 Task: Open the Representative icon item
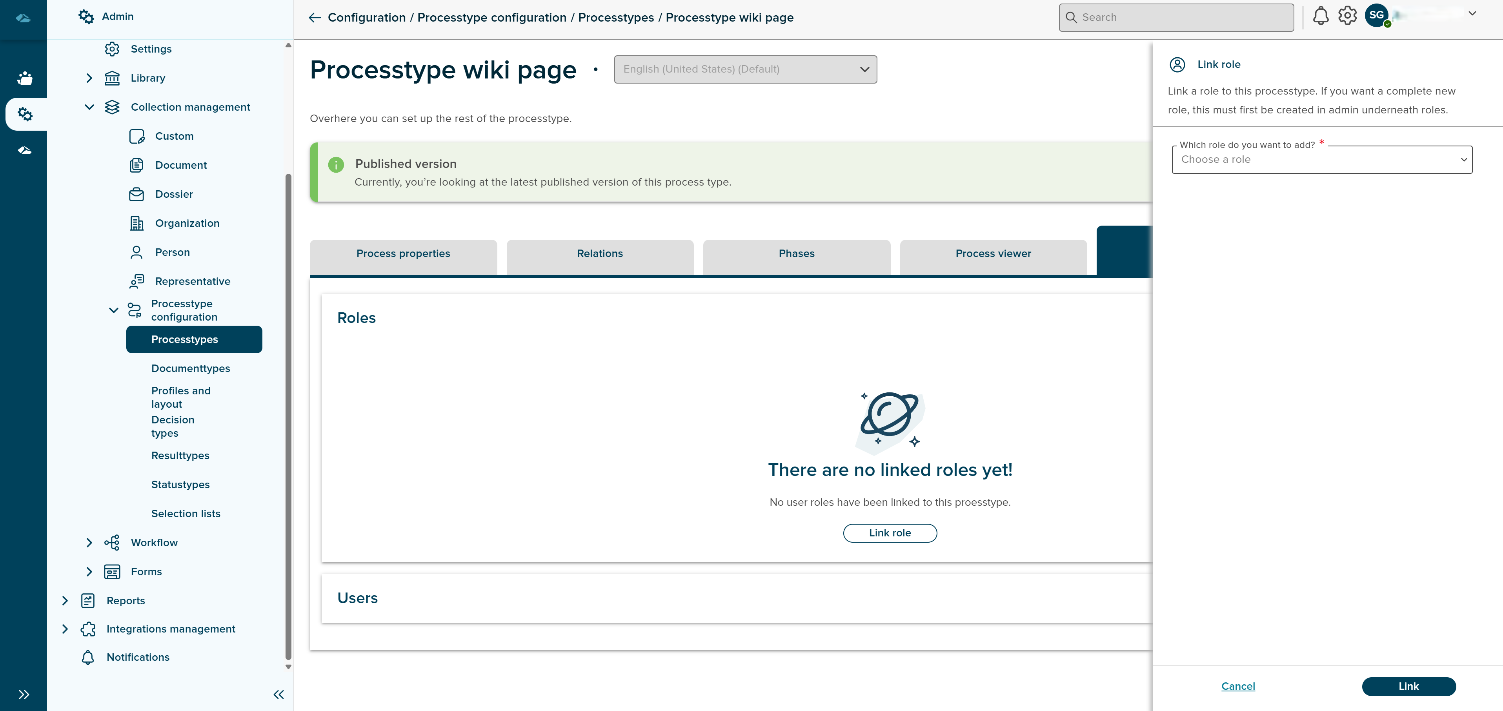click(x=136, y=281)
